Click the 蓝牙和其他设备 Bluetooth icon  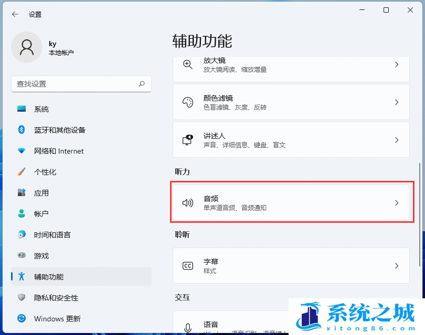coord(22,130)
